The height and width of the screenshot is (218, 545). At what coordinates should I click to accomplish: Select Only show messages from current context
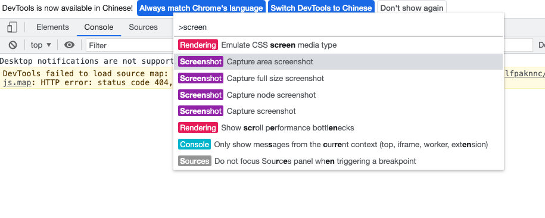coord(338,144)
